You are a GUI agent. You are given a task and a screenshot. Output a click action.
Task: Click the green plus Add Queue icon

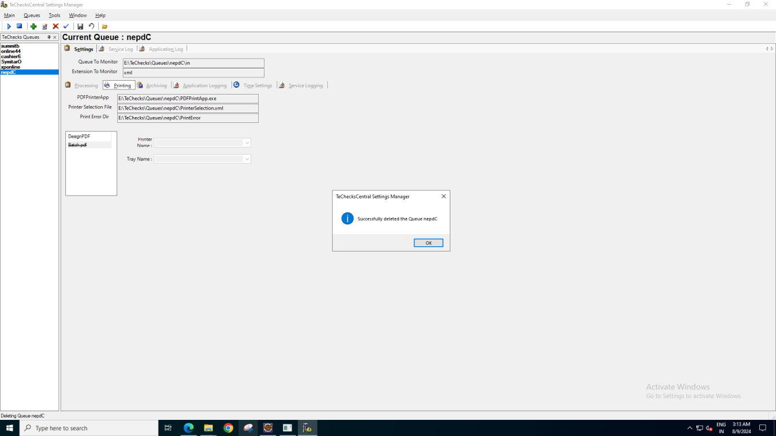33,27
